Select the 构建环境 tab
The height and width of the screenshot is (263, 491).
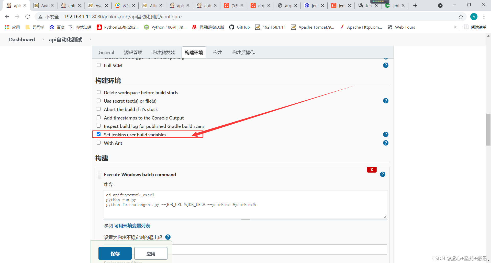tap(194, 52)
